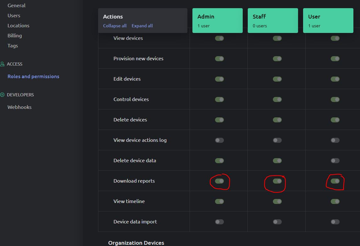Expand the Organization Devices section

(136, 243)
